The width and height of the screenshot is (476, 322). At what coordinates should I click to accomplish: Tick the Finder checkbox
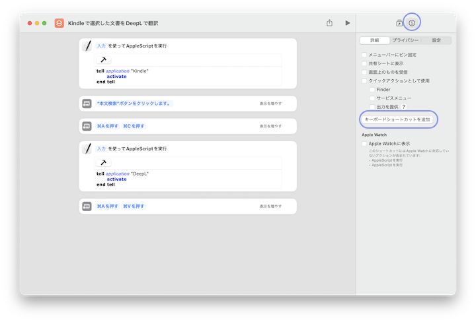pyautogui.click(x=372, y=90)
